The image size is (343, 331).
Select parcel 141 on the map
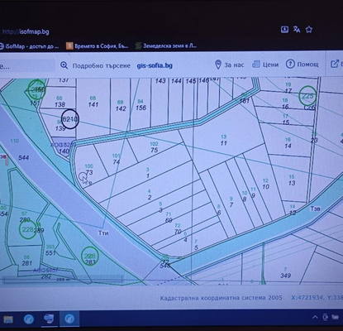[x=93, y=104]
